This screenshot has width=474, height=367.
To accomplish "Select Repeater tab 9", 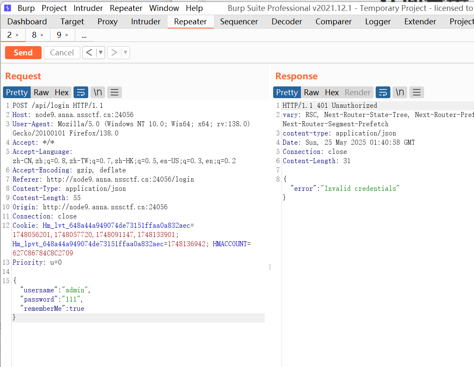I will click(x=59, y=35).
